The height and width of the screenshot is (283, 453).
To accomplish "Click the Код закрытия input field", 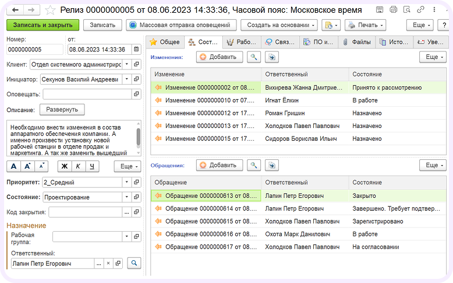I will point(85,212).
